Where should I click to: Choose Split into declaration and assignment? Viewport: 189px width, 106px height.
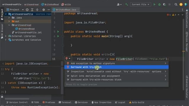(116, 76)
